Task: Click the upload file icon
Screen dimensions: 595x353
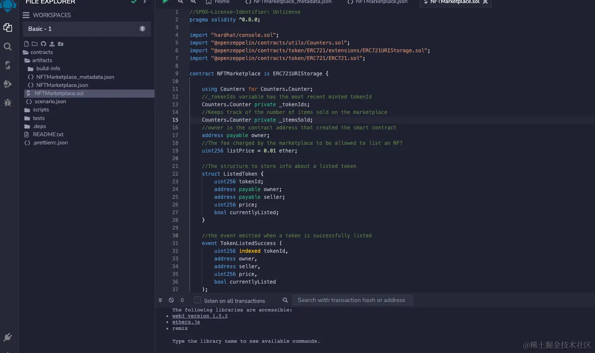Action: [x=52, y=44]
